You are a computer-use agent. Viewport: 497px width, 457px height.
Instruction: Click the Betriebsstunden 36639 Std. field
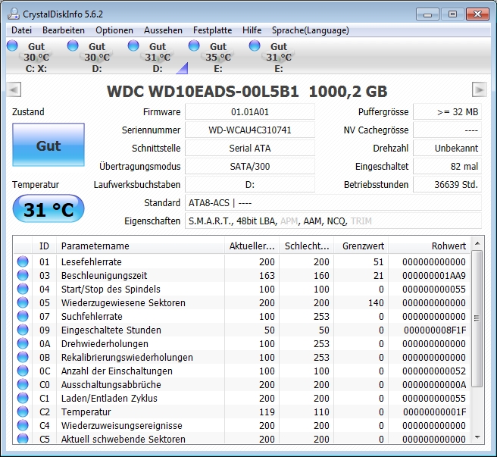click(447, 185)
